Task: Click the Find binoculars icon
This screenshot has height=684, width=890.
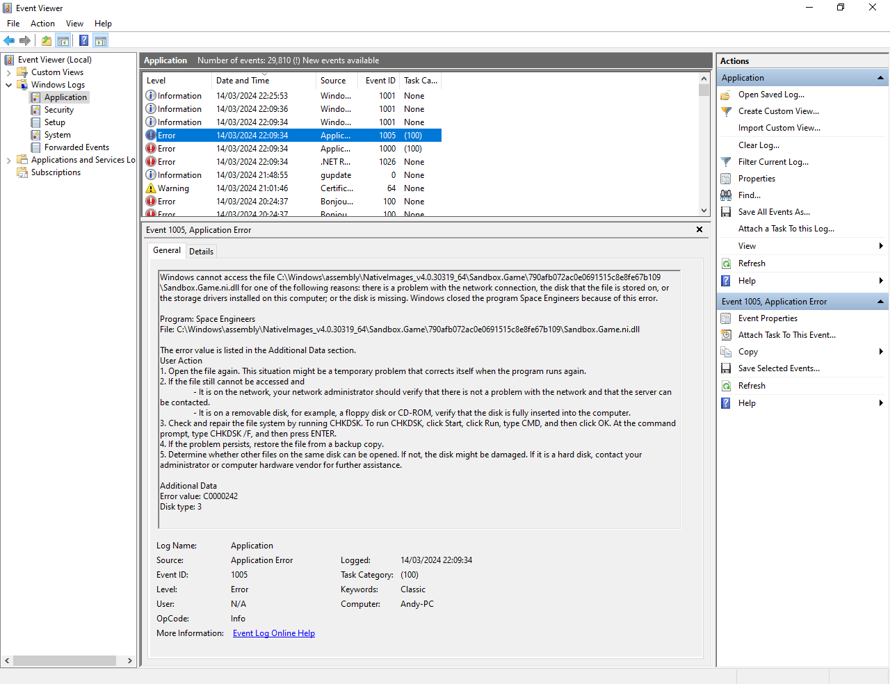Action: tap(726, 195)
